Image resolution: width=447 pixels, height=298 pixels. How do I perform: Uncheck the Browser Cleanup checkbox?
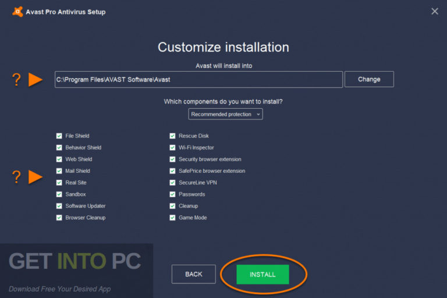59,218
